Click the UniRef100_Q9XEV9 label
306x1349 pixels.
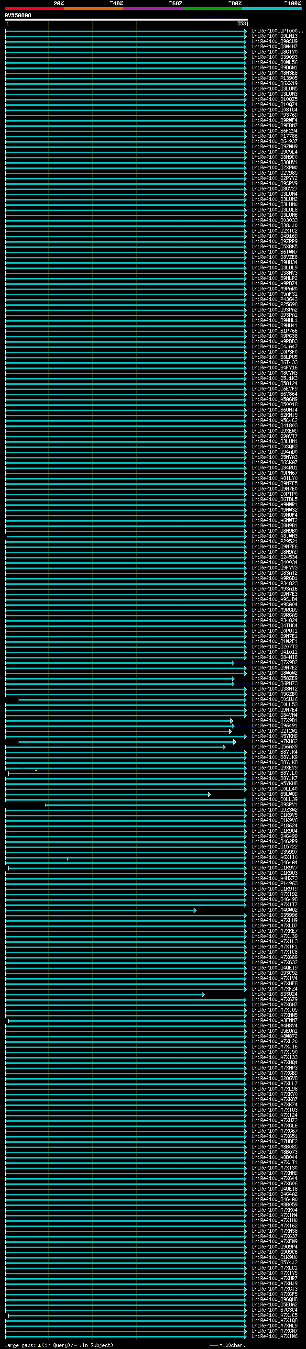click(x=274, y=768)
